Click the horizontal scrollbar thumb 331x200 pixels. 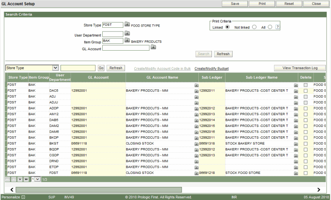tap(99, 190)
